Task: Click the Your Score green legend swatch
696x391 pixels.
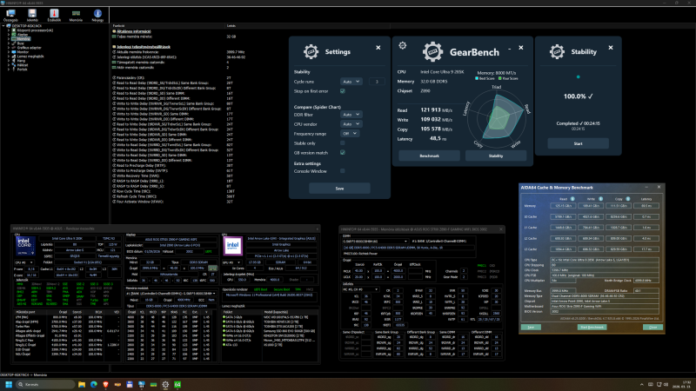Action: click(500, 78)
